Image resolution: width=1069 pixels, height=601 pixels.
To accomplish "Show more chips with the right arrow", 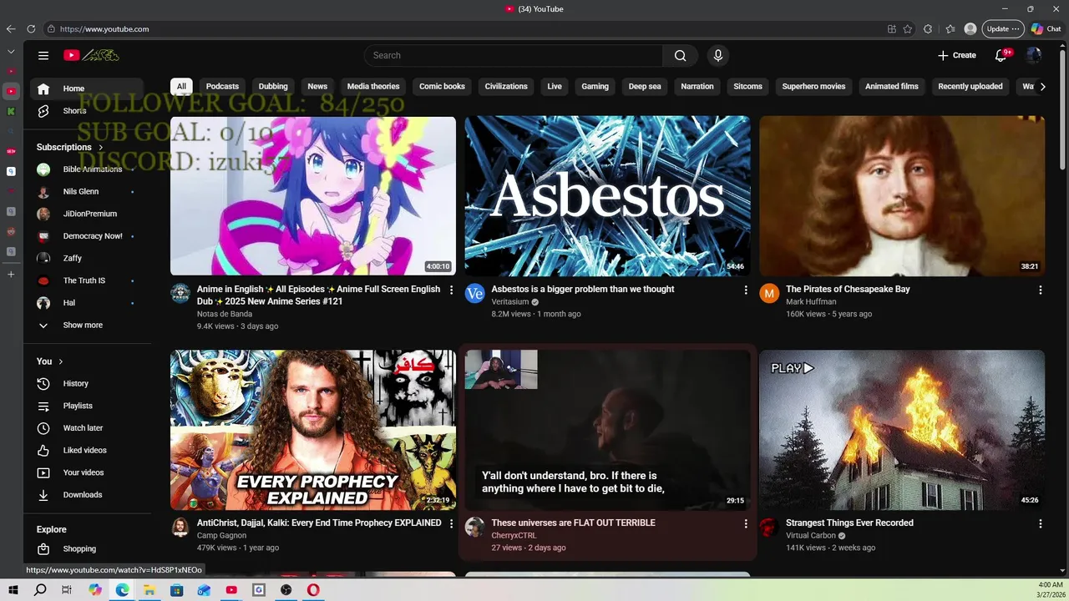I will (x=1042, y=87).
